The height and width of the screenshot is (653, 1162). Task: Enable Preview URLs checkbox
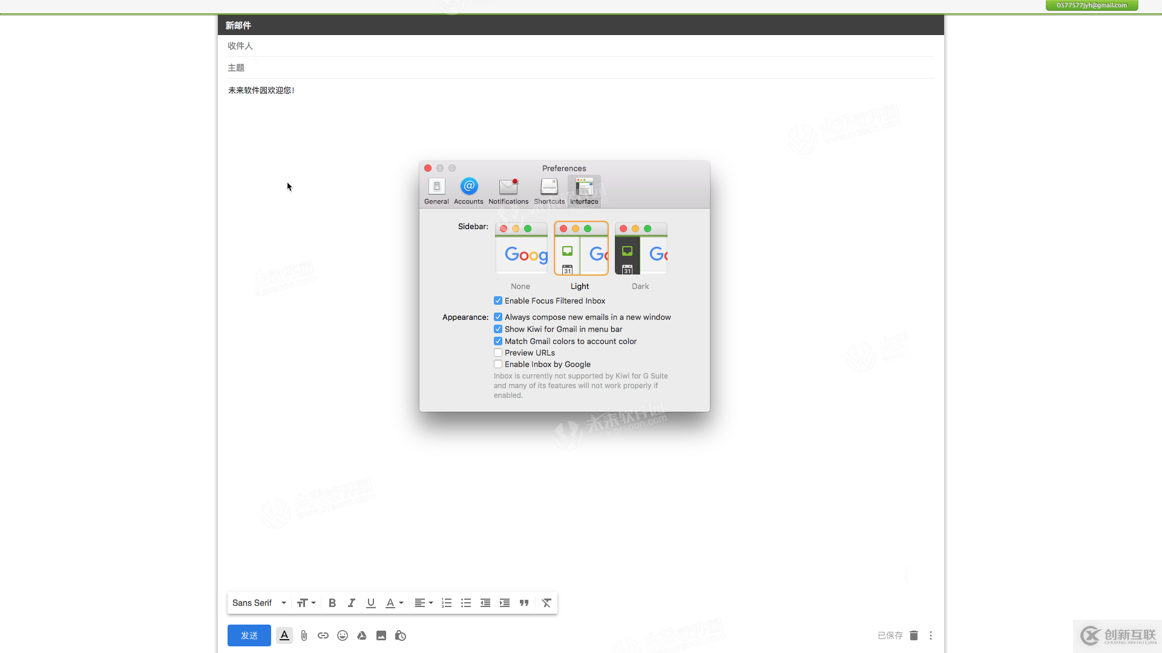point(498,352)
